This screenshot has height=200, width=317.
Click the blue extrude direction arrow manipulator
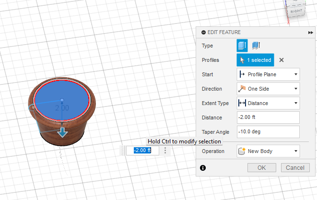[x=62, y=132]
